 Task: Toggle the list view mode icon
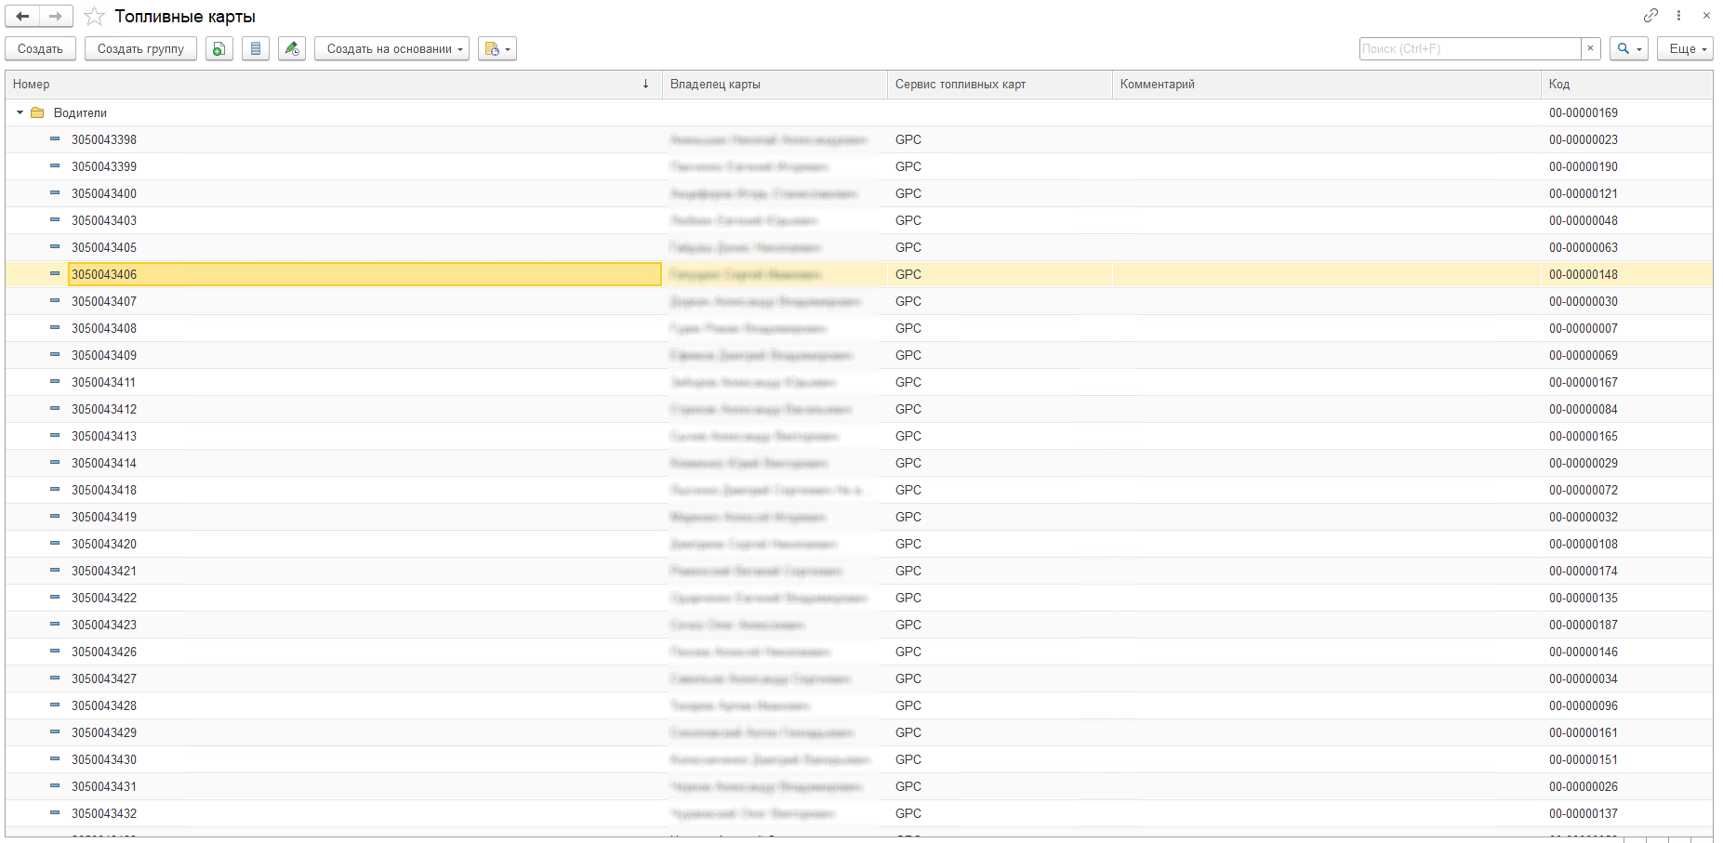(x=256, y=49)
